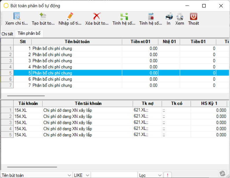Image resolution: width=230 pixels, height=178 pixels.
Task: Click the Xem chi tiết toolbar icon
Action: (16, 16)
